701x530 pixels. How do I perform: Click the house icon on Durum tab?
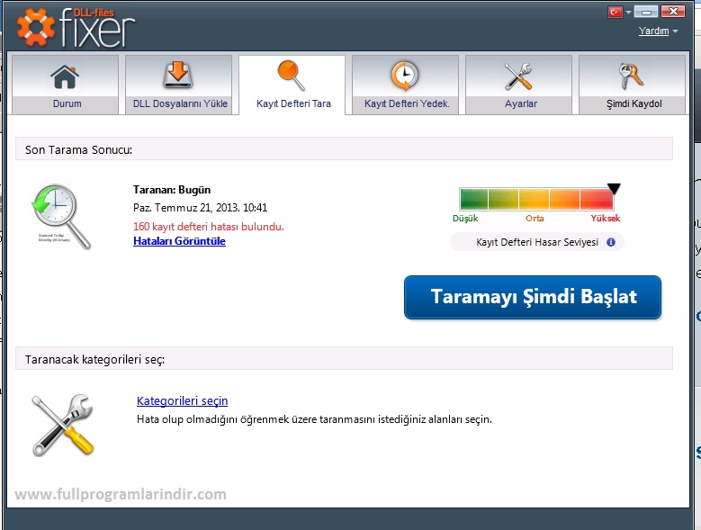tap(64, 76)
